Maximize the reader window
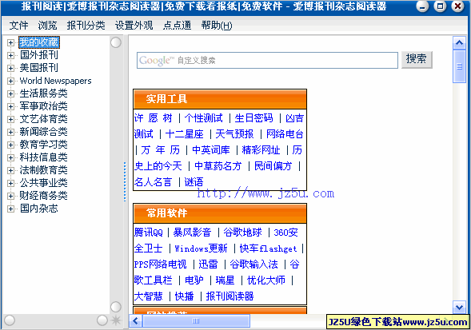Image resolution: width=471 pixels, height=330 pixels. pos(440,6)
